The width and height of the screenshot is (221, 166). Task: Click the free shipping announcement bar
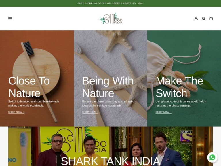110,3
